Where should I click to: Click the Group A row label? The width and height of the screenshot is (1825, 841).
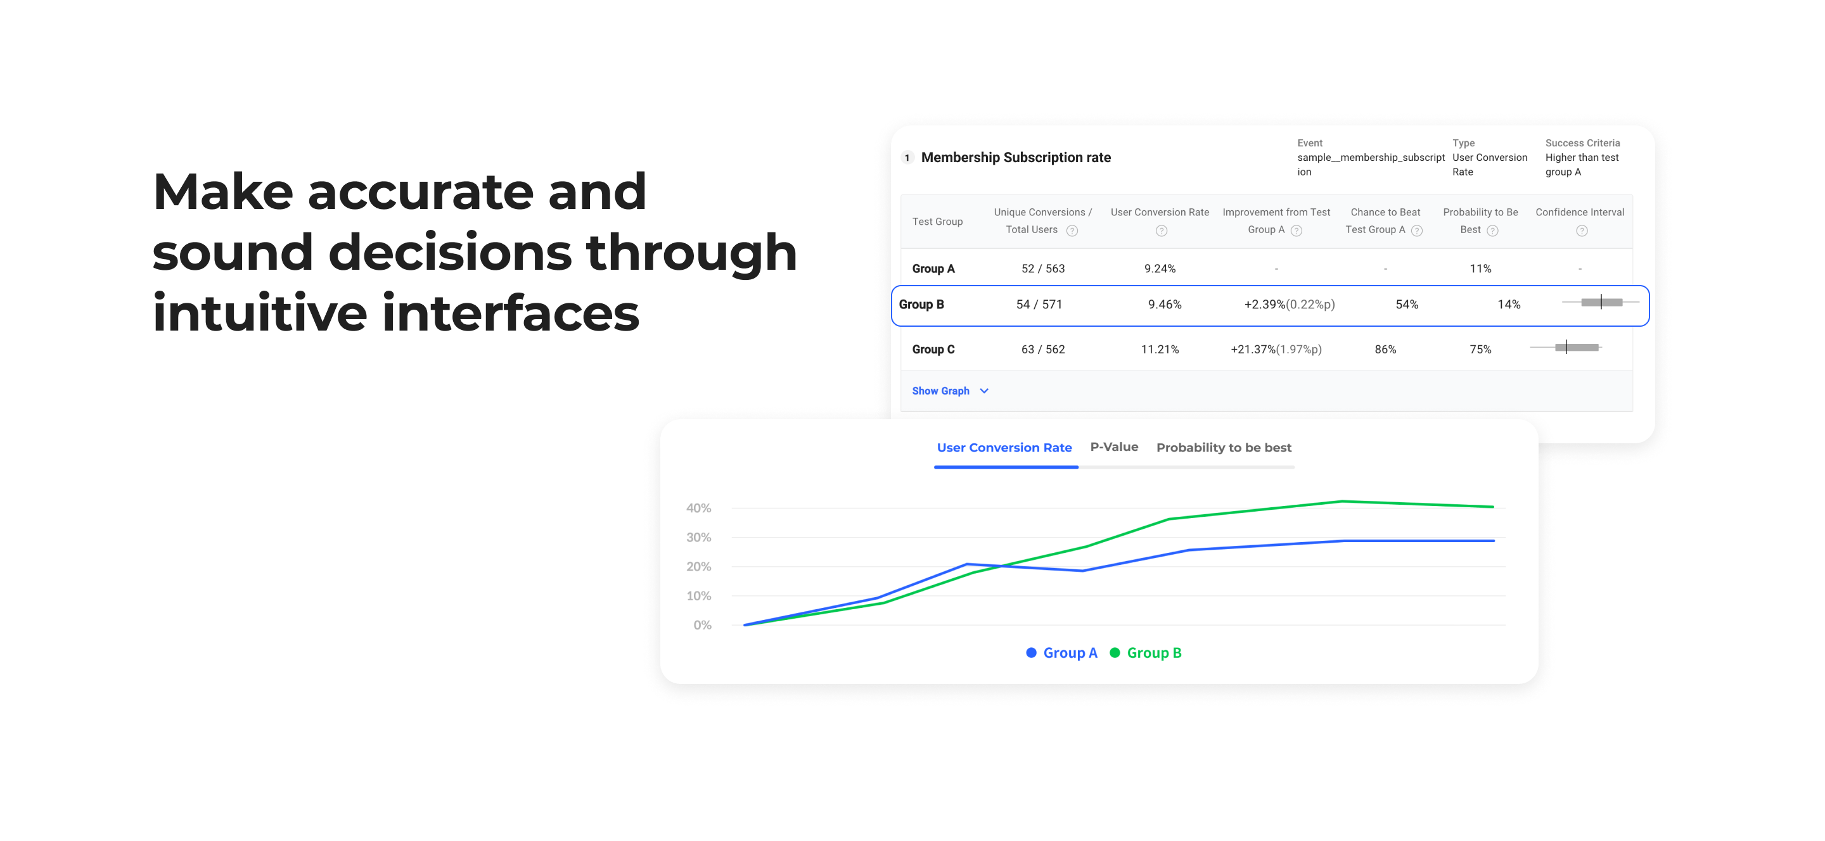(933, 269)
